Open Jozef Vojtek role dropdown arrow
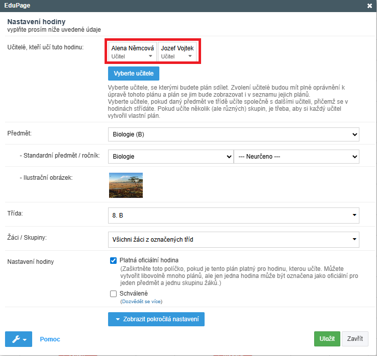Screen dimensions: 377x356 (191, 56)
